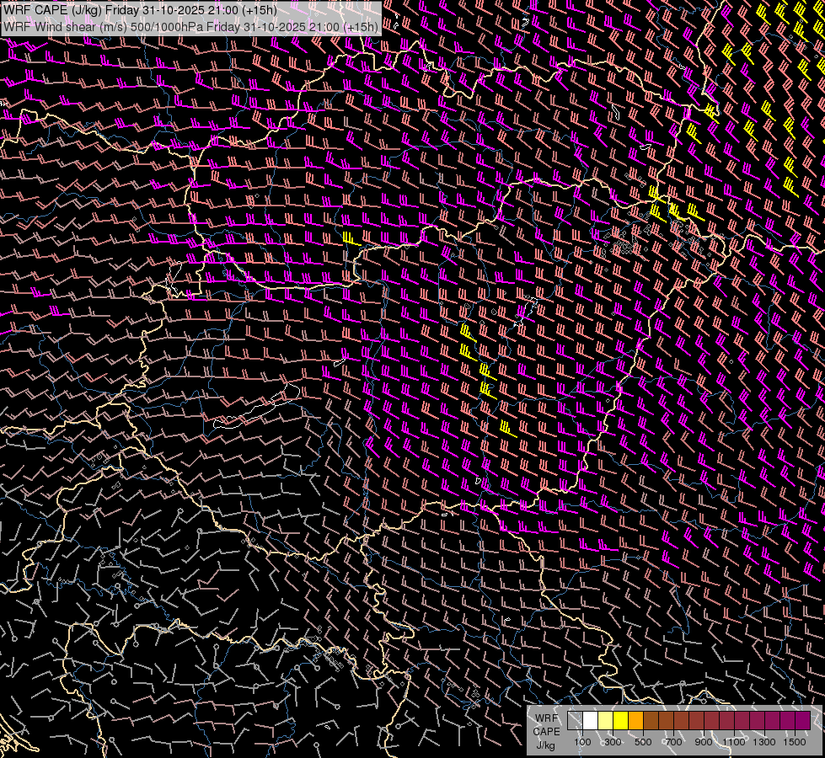Click the white swatch in the CAPE legend
The width and height of the screenshot is (825, 758).
[x=591, y=720]
